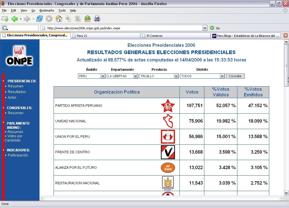Open Resumen under PRESIDENCIALES
Viewport: 289px width, 208px height.
16,86
